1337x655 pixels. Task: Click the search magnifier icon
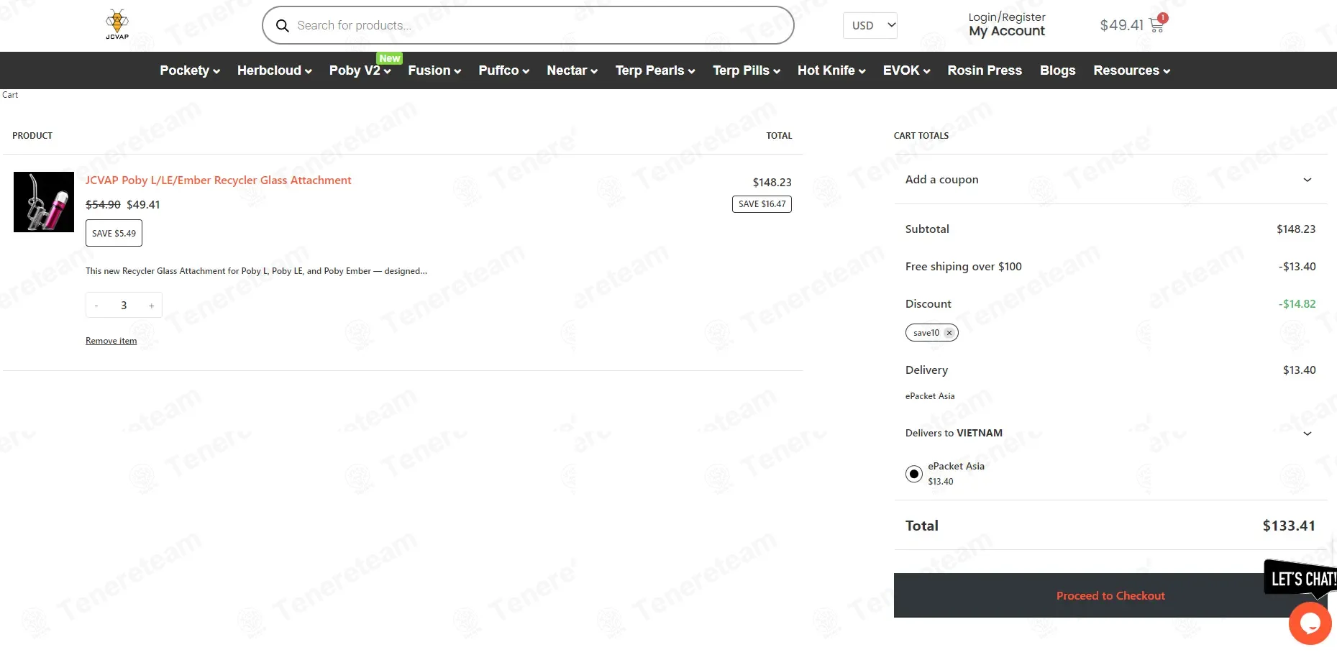coord(283,26)
